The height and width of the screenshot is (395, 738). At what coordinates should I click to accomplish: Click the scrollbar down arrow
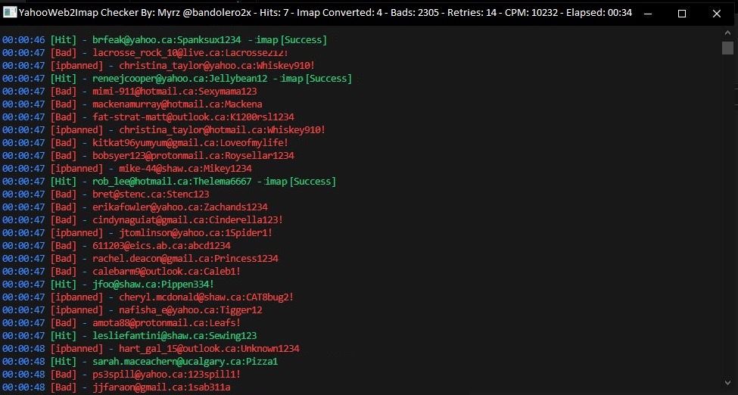pos(727,382)
